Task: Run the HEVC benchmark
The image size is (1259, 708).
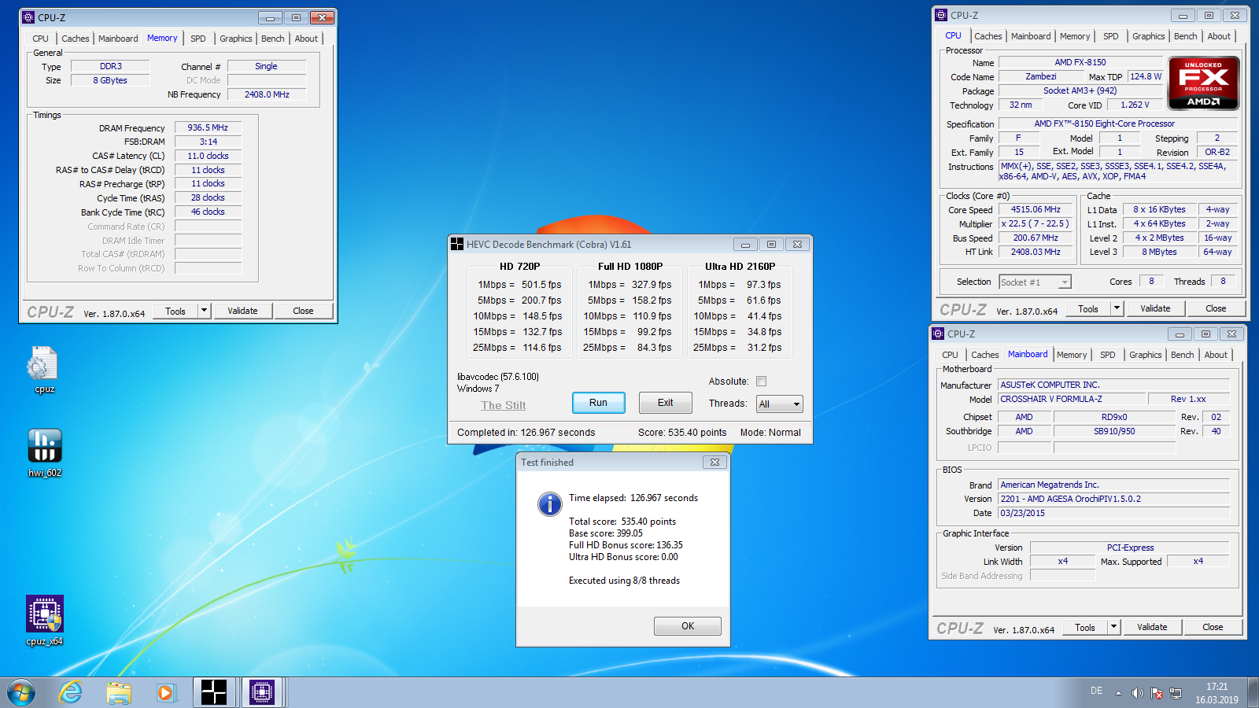Action: (x=598, y=403)
